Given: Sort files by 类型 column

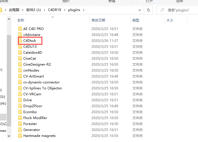Looking at the screenshot, I should click(136, 20).
